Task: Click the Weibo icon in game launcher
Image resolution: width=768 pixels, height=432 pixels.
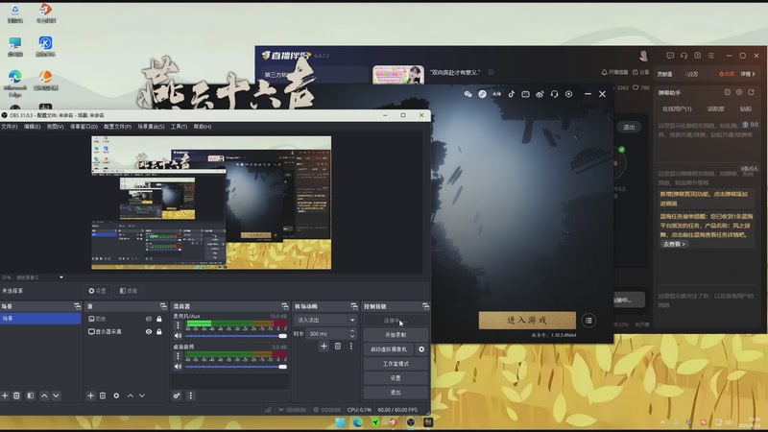Action: pyautogui.click(x=540, y=94)
